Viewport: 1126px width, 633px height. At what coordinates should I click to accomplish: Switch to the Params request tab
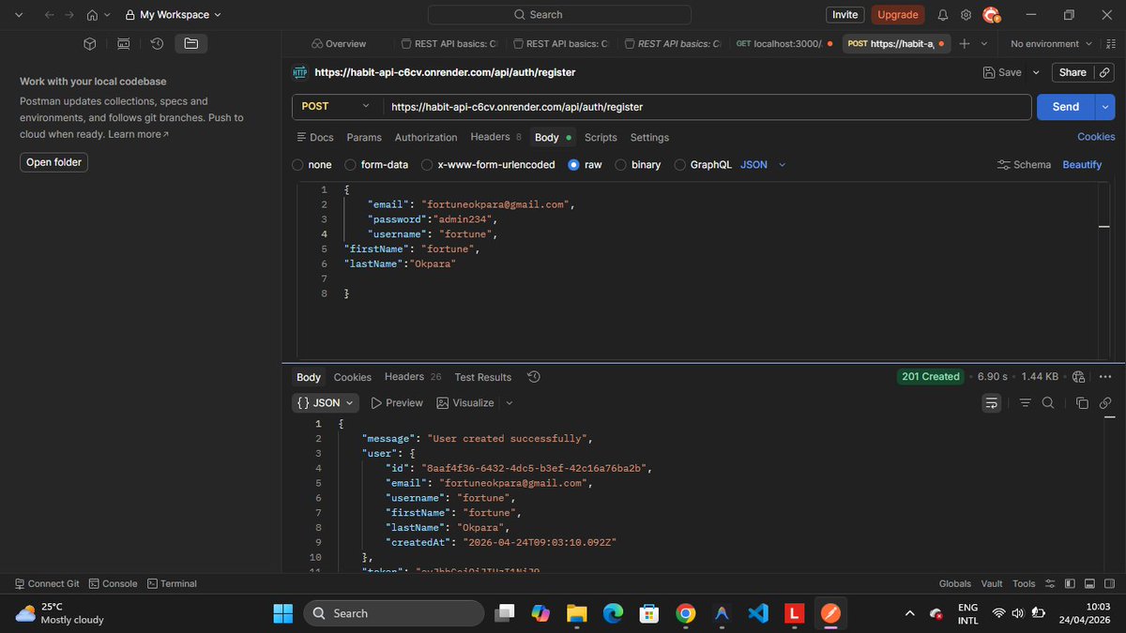coord(364,138)
